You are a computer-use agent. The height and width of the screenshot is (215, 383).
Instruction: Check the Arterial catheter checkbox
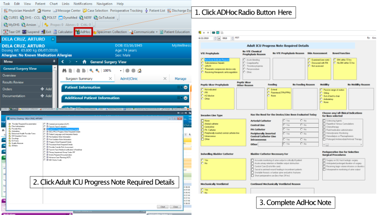tap(203, 124)
